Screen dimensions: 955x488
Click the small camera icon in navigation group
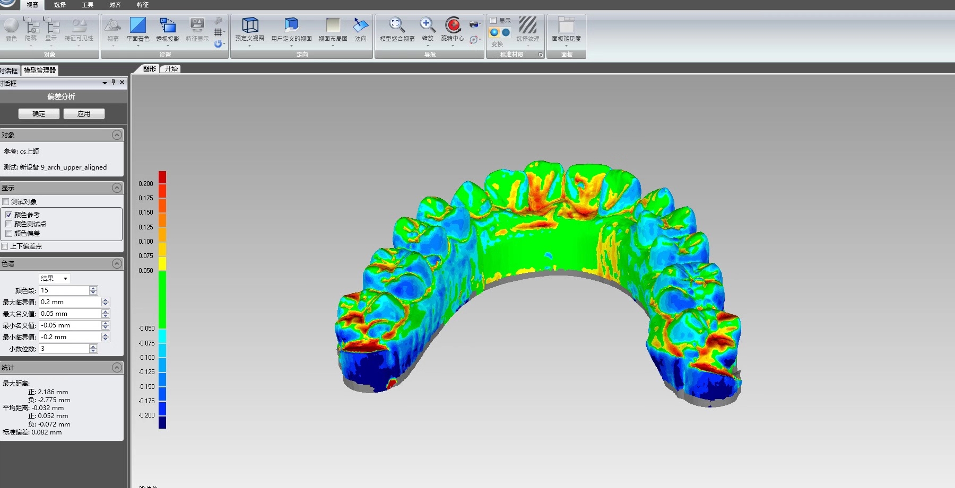pos(474,24)
